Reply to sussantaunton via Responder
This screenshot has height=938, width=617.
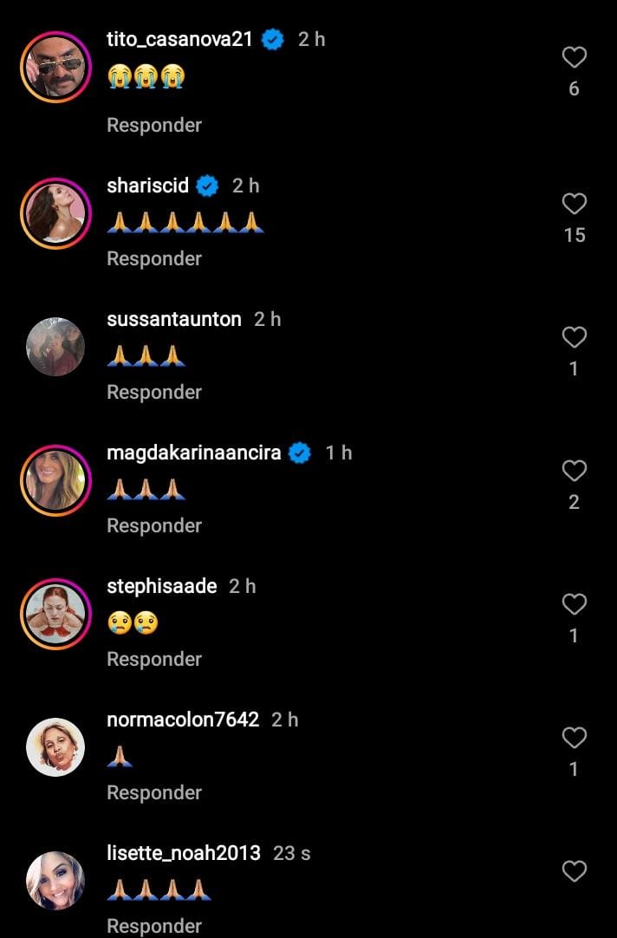coord(153,392)
